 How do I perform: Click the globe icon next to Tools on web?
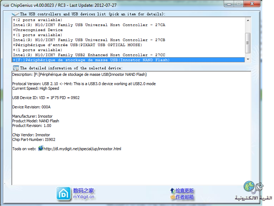point(41,148)
